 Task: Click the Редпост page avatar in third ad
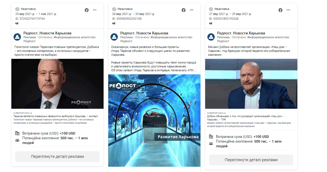pyautogui.click(x=211, y=37)
